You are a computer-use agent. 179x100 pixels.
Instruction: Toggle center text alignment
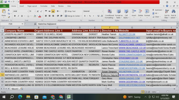click(x=49, y=16)
